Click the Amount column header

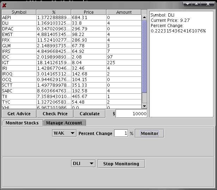pyautogui.click(x=124, y=12)
